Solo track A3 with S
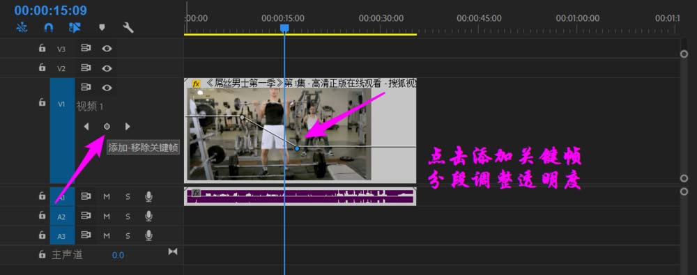697x275 pixels. coord(128,235)
